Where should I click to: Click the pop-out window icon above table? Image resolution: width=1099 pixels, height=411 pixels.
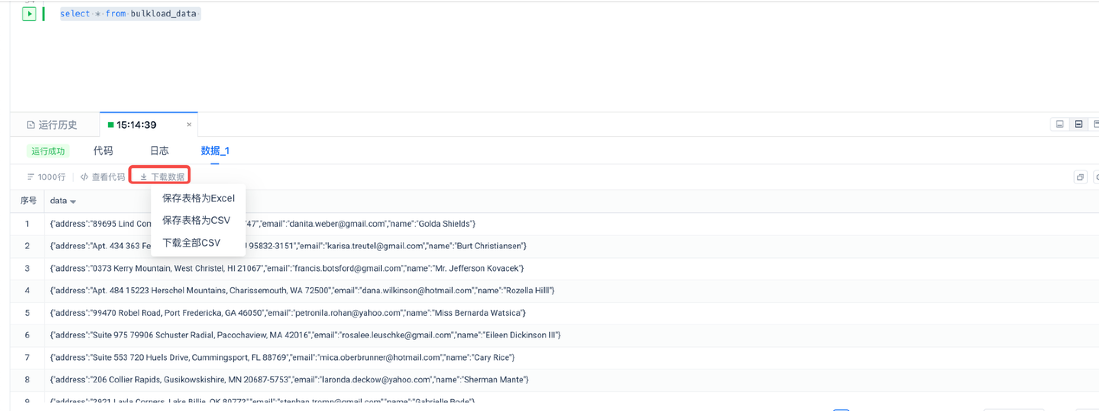click(1080, 177)
